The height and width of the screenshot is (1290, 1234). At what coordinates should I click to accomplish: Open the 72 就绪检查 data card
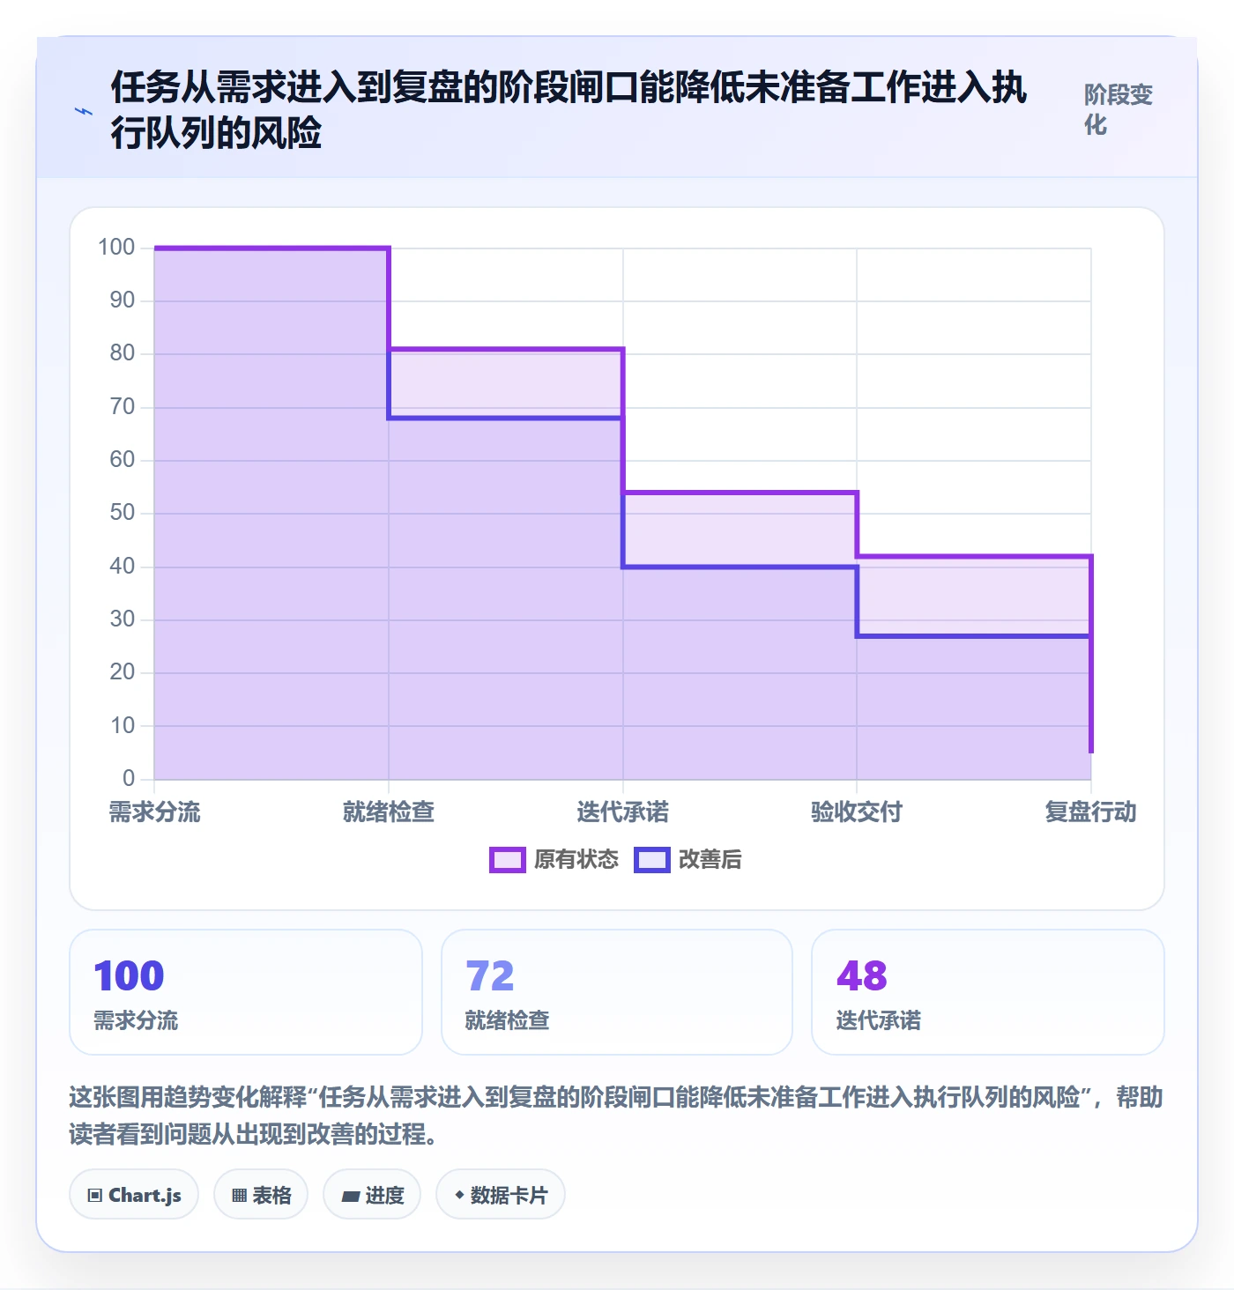coord(617,992)
